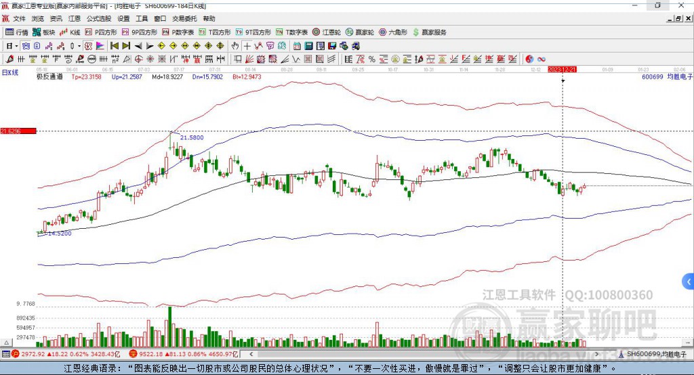Click volume pane up arrow at bottom-left
The width and height of the screenshot is (694, 375).
(6, 343)
